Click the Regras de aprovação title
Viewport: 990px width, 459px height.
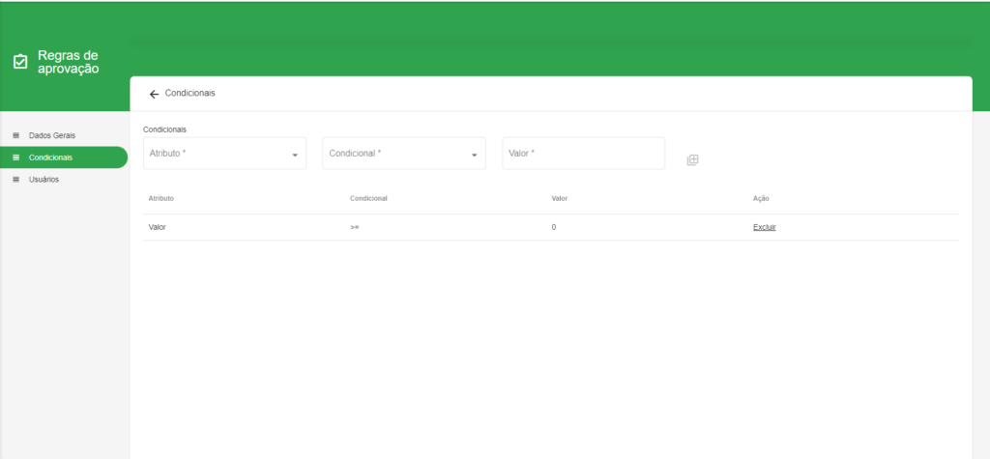[69, 62]
